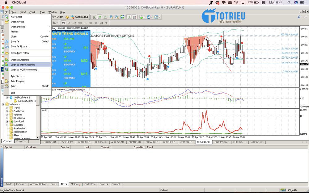Expand the Trend indicators folder
Image resolution: width=309 pixels, height=193 pixels.
(x=7, y=108)
